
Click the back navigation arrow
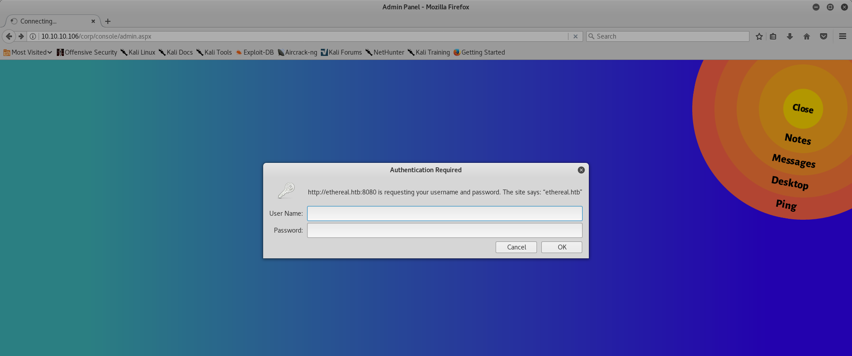click(x=9, y=36)
